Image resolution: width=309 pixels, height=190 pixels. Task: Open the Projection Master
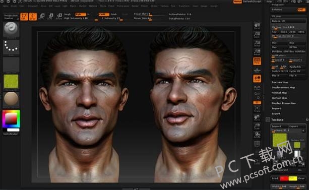11,17
